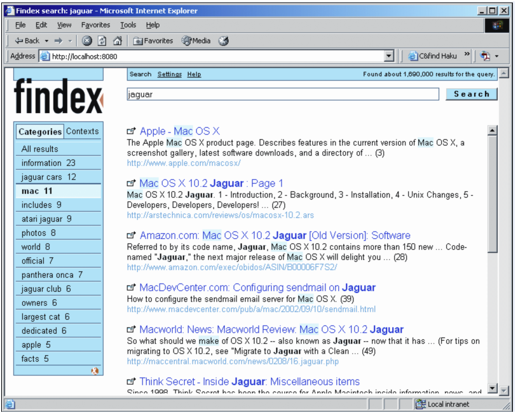Click the Back arrow toolbar button
The image size is (518, 415).
(x=27, y=41)
